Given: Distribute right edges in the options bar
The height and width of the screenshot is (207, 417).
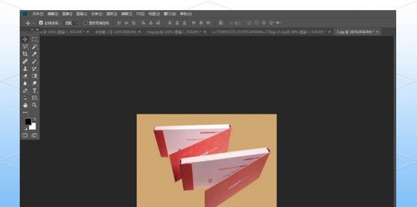Looking at the screenshot, I should coord(208,23).
